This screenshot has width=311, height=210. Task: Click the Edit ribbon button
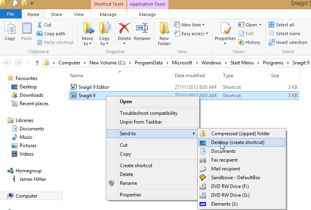(246, 34)
